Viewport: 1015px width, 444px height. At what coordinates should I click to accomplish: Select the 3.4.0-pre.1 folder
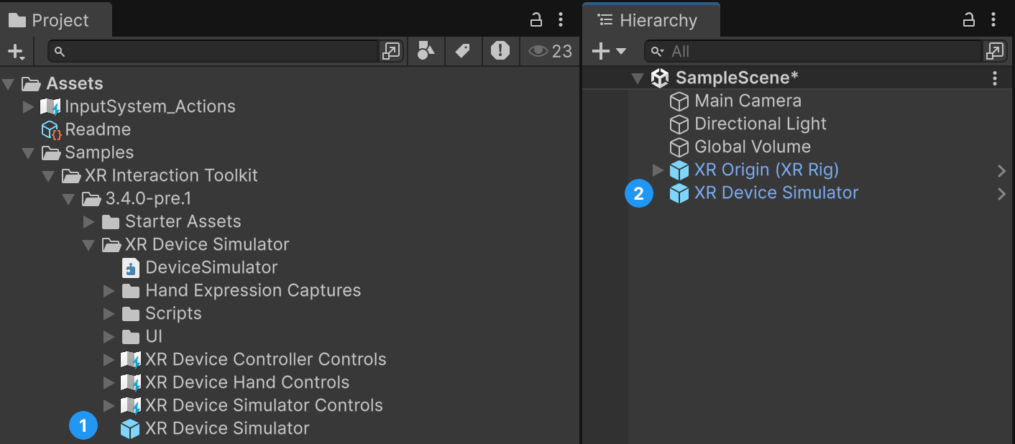148,198
